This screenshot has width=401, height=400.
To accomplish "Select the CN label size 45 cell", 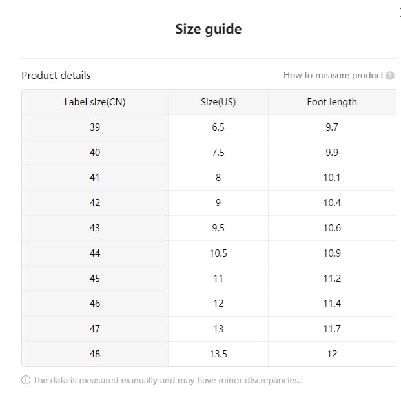I will [x=95, y=279].
